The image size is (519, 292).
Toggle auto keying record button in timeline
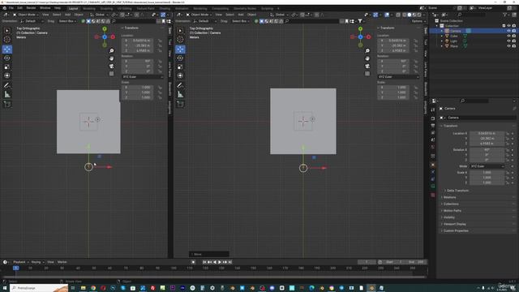[193, 262]
